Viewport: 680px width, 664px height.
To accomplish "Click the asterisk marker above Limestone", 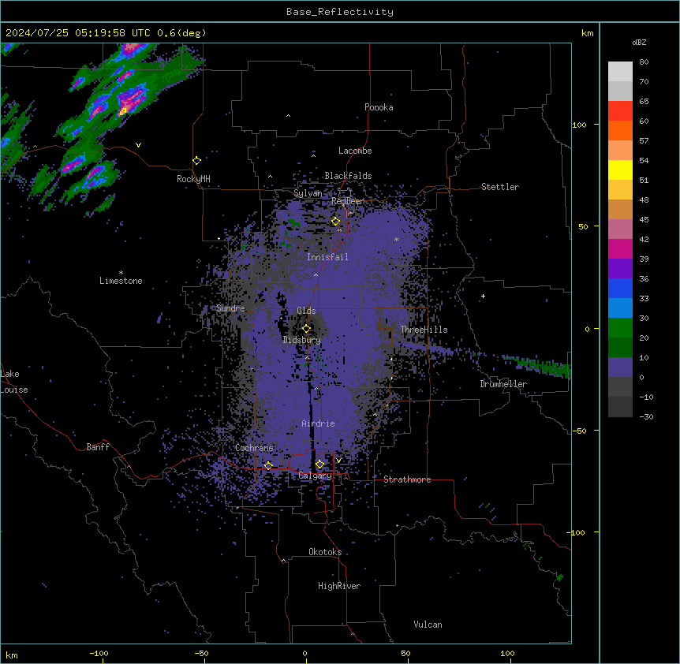I will (121, 273).
